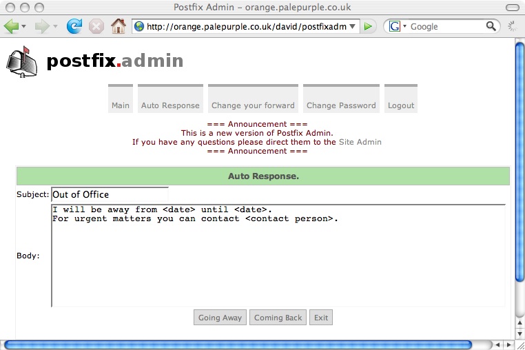
Task: Click the search magnifying glass icon
Action: pyautogui.click(x=491, y=26)
